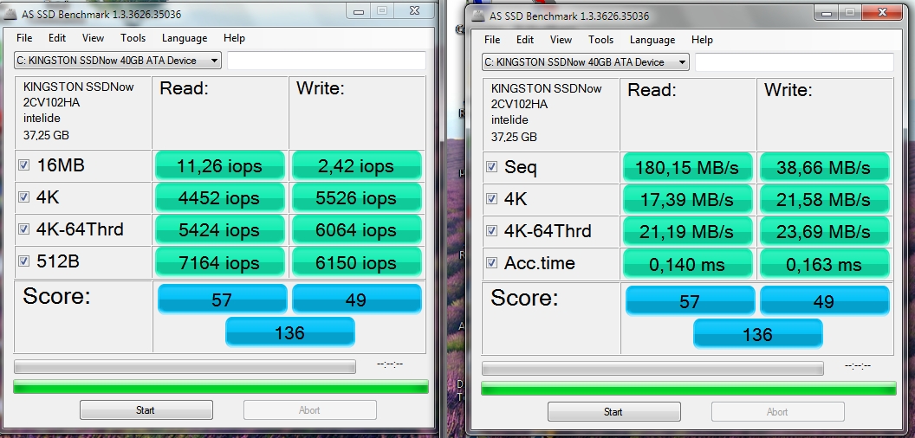Click the write score 49 in right window
The width and height of the screenshot is (915, 438).
point(825,301)
